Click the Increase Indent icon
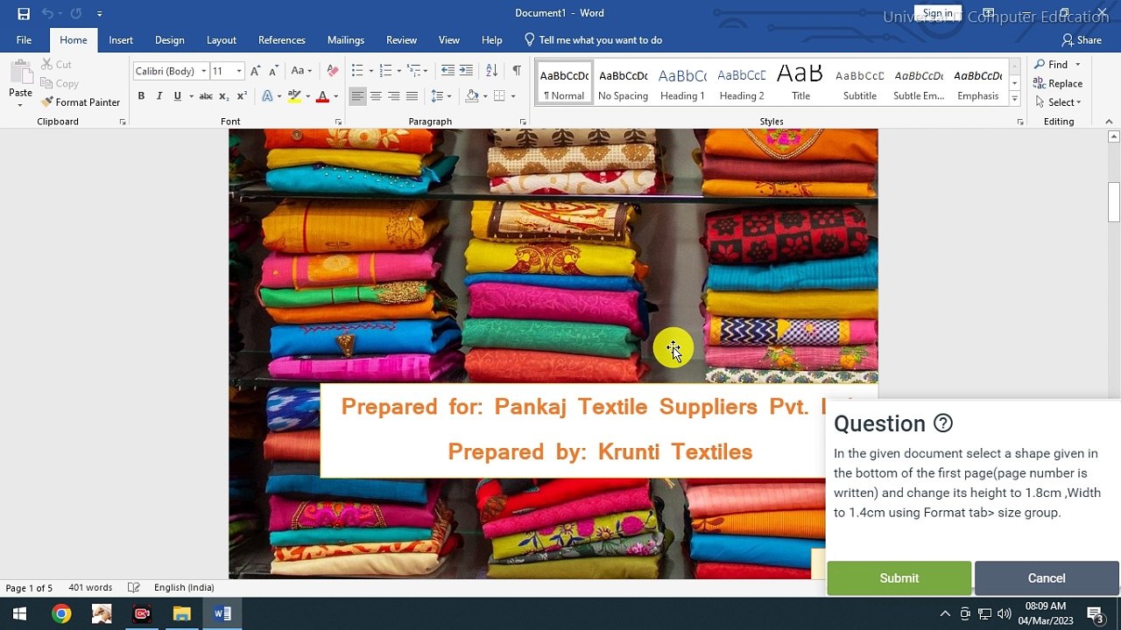The width and height of the screenshot is (1121, 630). pos(466,71)
